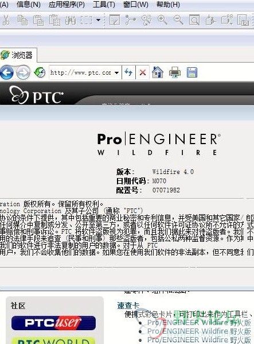Click the PTC user community banner
The height and width of the screenshot is (344, 254).
pyautogui.click(x=53, y=323)
